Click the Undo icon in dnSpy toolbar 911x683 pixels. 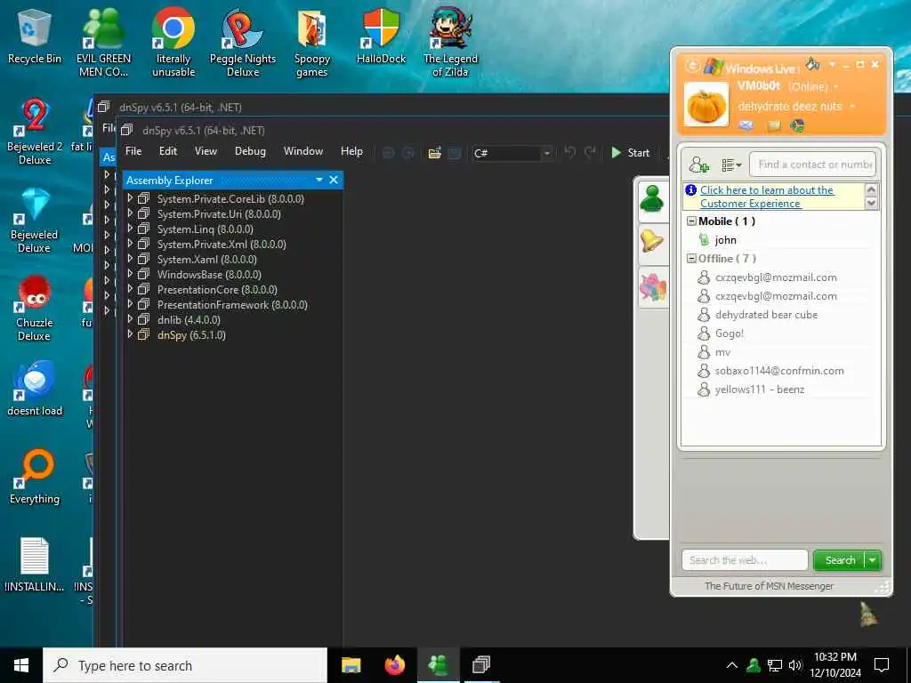(569, 152)
